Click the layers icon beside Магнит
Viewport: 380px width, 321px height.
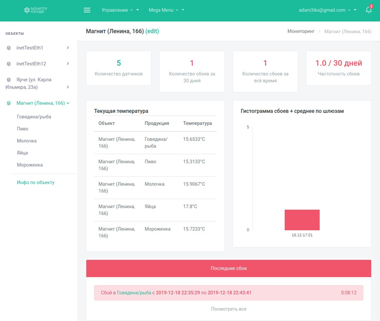9,103
